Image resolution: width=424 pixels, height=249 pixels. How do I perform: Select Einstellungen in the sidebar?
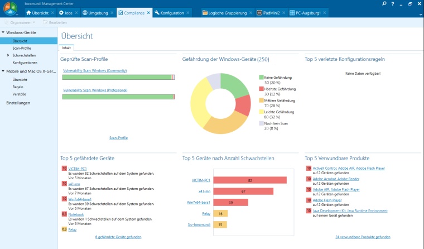tap(18, 103)
